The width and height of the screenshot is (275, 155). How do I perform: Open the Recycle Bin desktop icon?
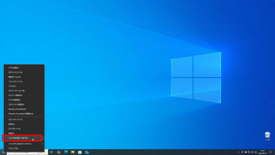(267, 136)
